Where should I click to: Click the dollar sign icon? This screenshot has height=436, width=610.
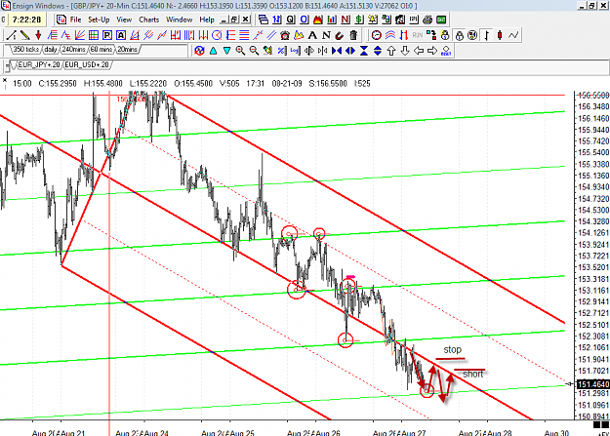359,20
